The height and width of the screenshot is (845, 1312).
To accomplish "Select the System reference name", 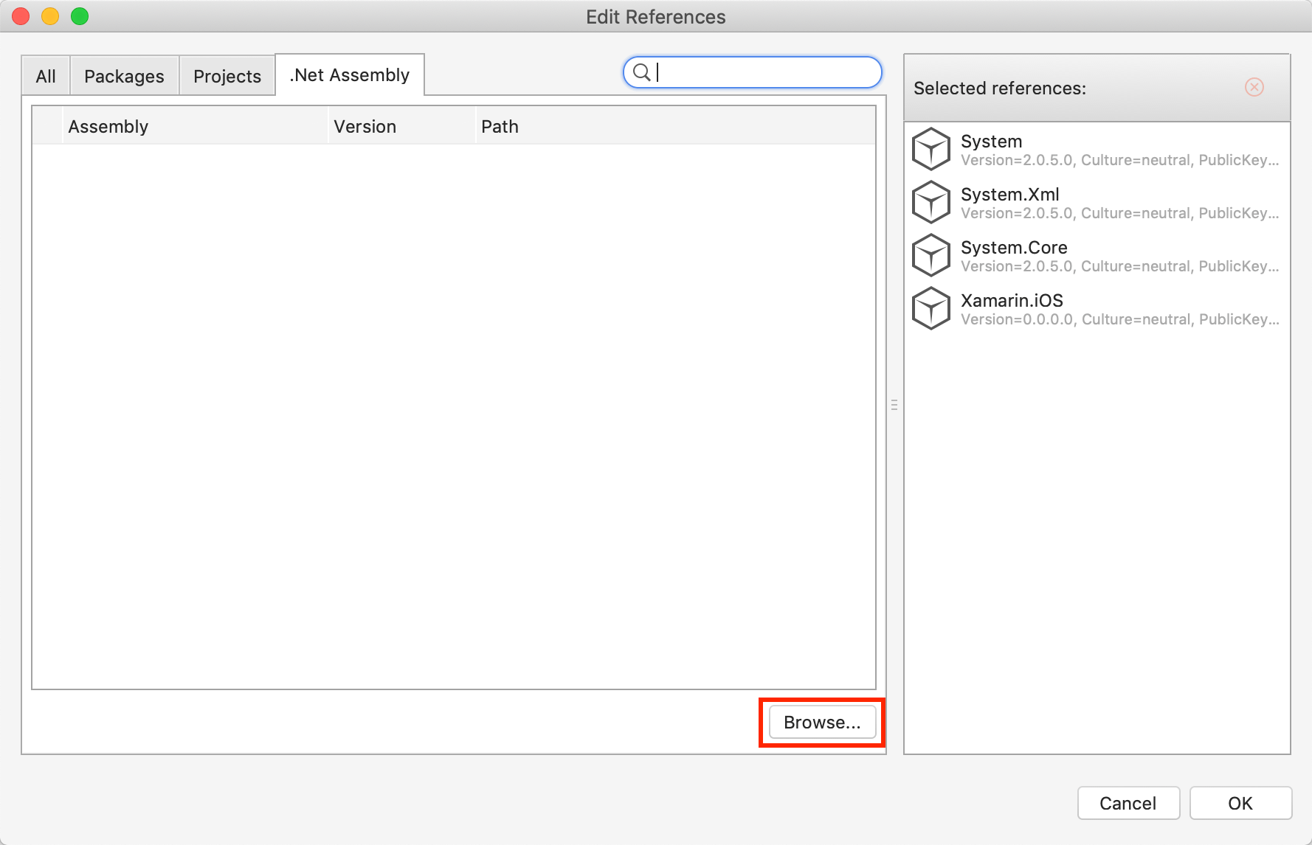I will point(991,142).
